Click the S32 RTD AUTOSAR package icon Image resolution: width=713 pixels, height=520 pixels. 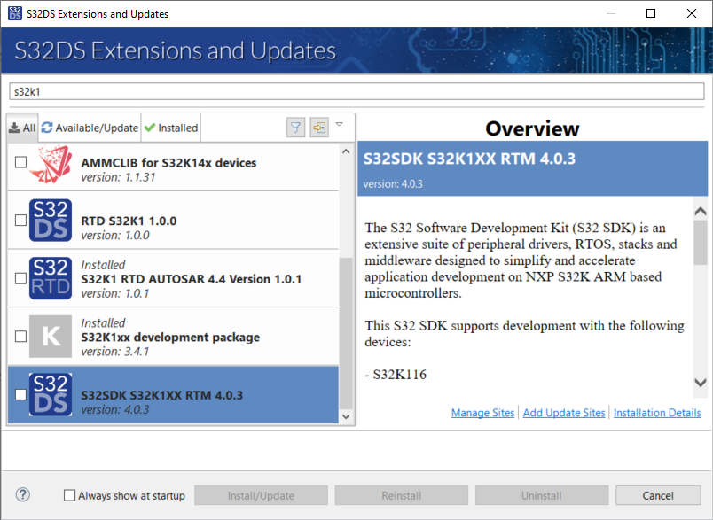tap(51, 278)
